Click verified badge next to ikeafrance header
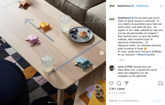 tap(133, 6)
